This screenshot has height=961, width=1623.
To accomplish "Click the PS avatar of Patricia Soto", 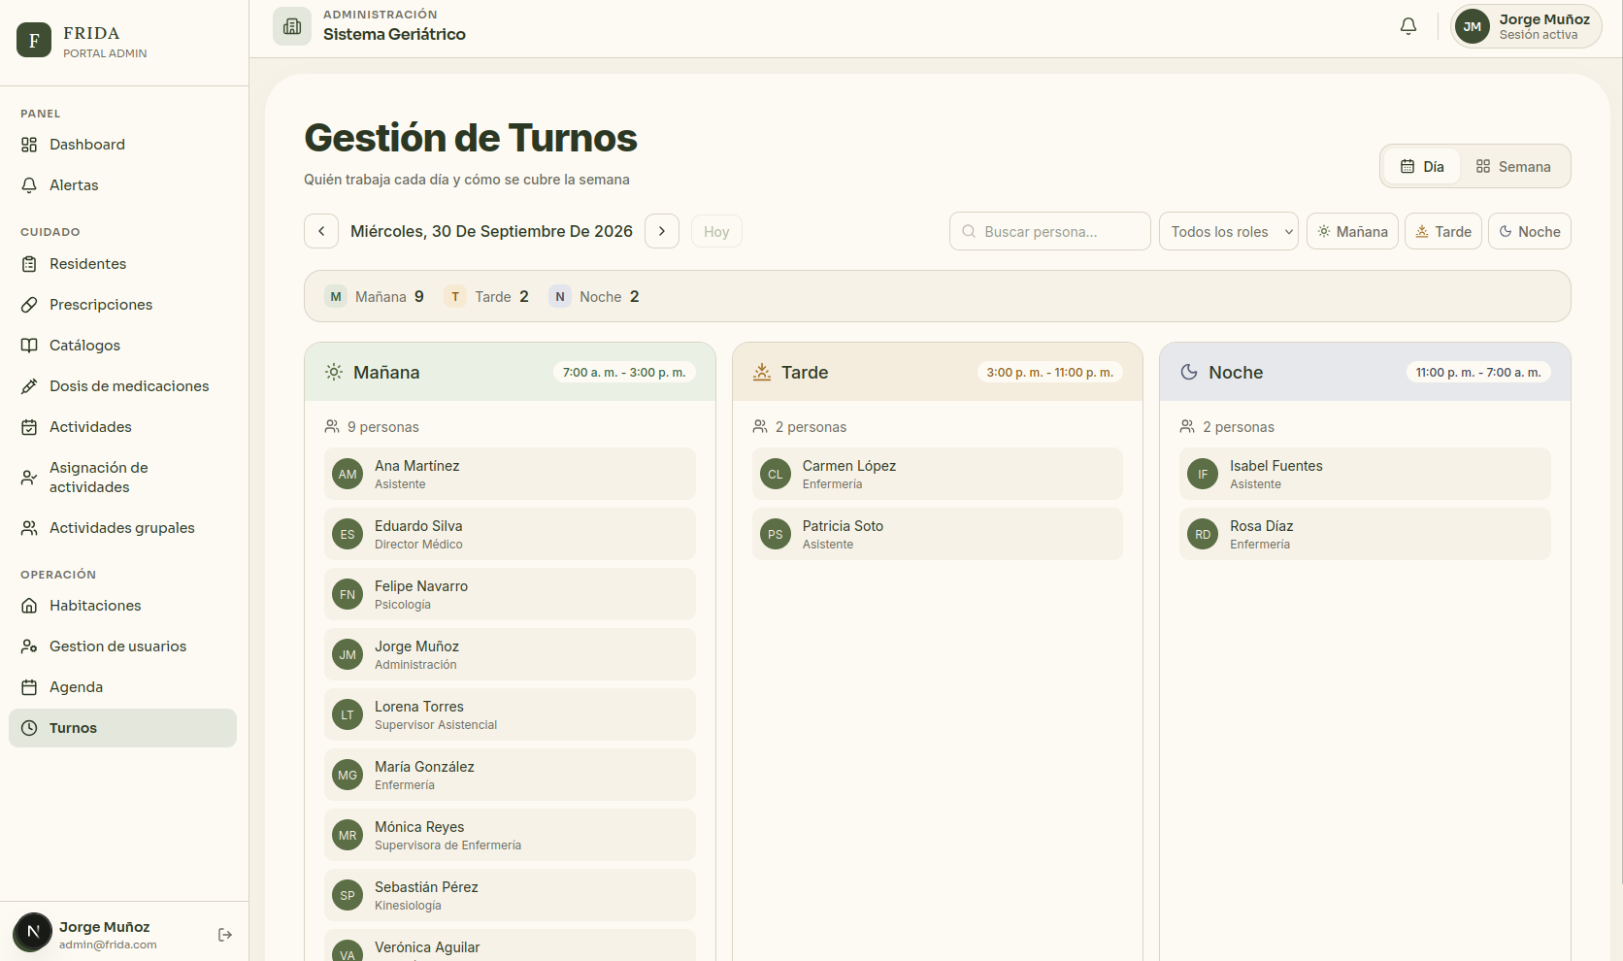I will (775, 534).
